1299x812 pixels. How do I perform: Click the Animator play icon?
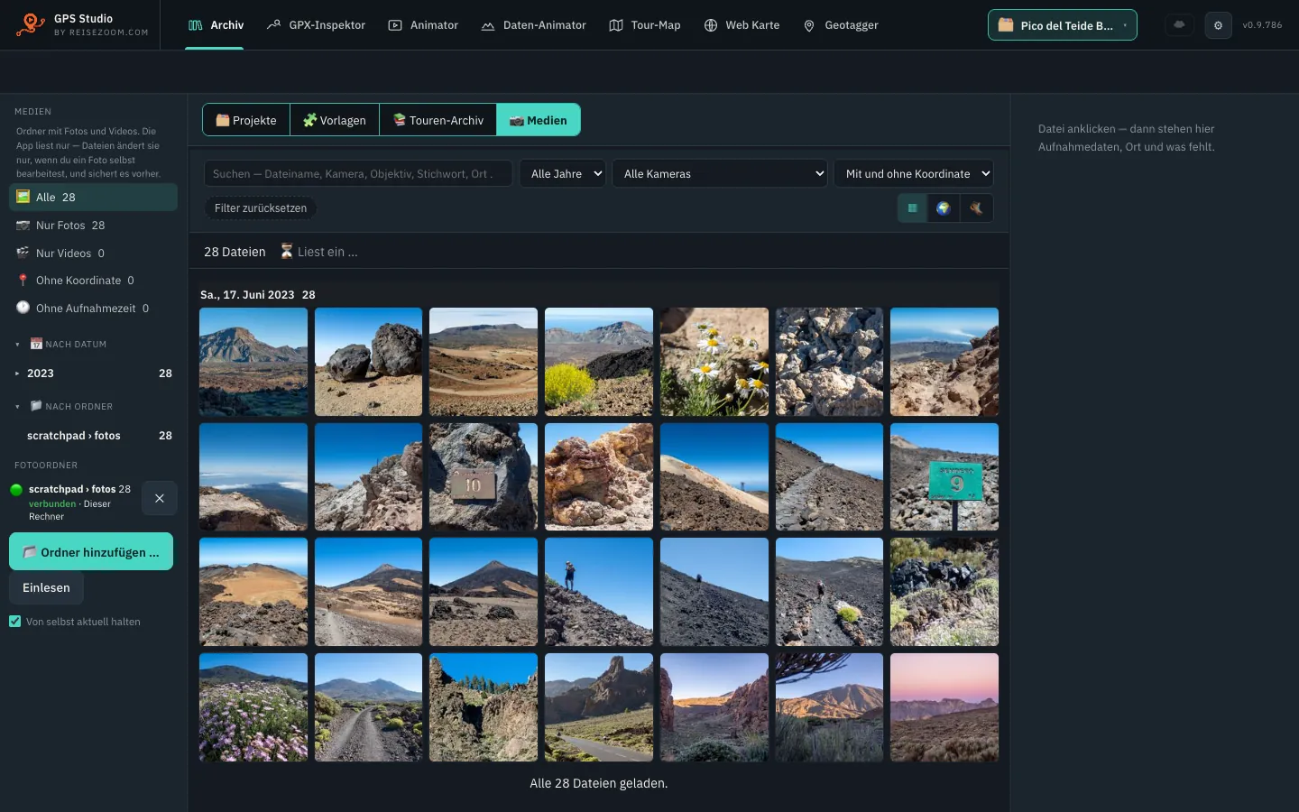pos(395,25)
